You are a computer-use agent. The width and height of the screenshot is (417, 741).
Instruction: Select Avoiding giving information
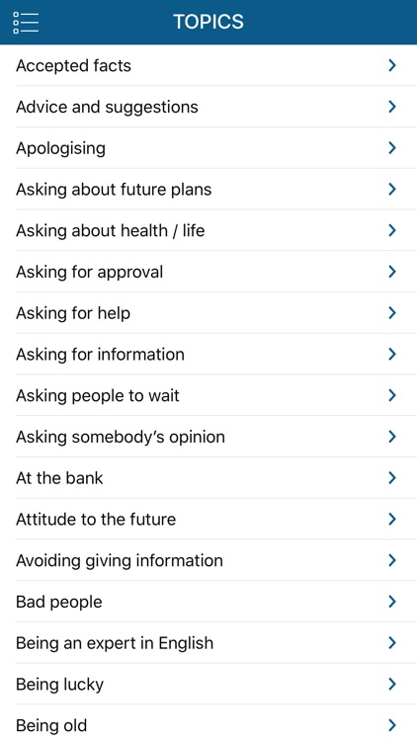(208, 560)
